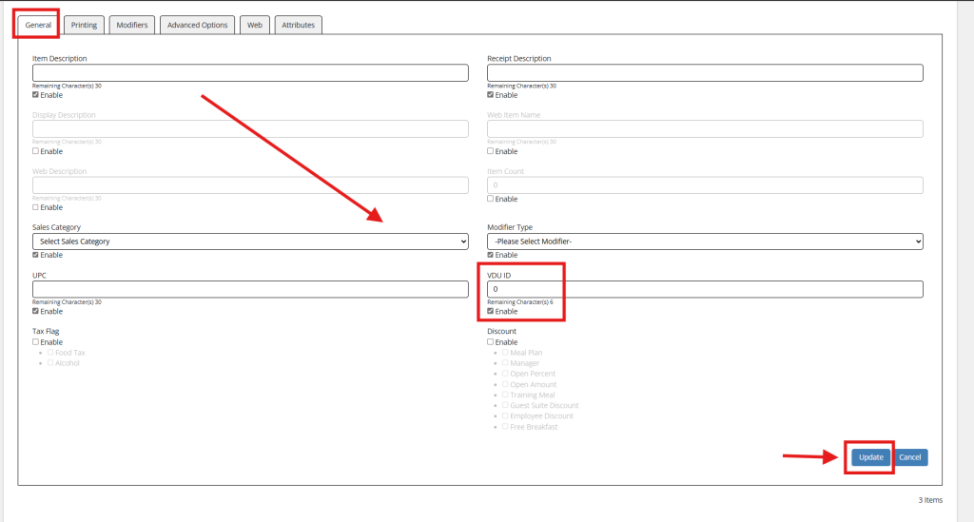Go to the Web tab
Screen dimensions: 974x522
point(254,25)
